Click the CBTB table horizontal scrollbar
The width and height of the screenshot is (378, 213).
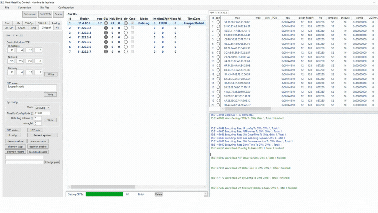click(248, 109)
